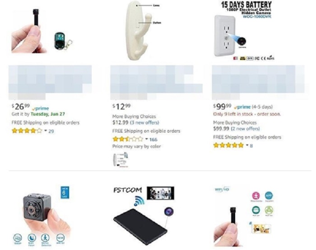
Task: Open the cube mini camera product image
Action: coord(42,217)
